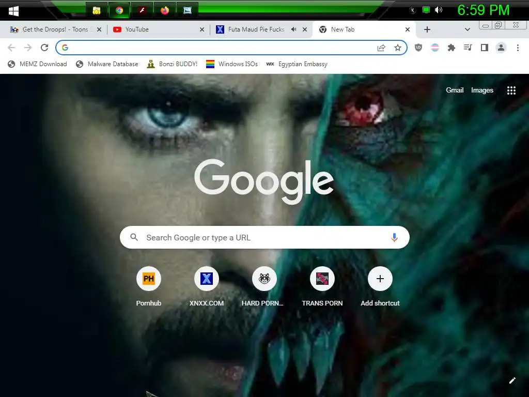
Task: Click the magnifier icon in the search box
Action: 134,237
